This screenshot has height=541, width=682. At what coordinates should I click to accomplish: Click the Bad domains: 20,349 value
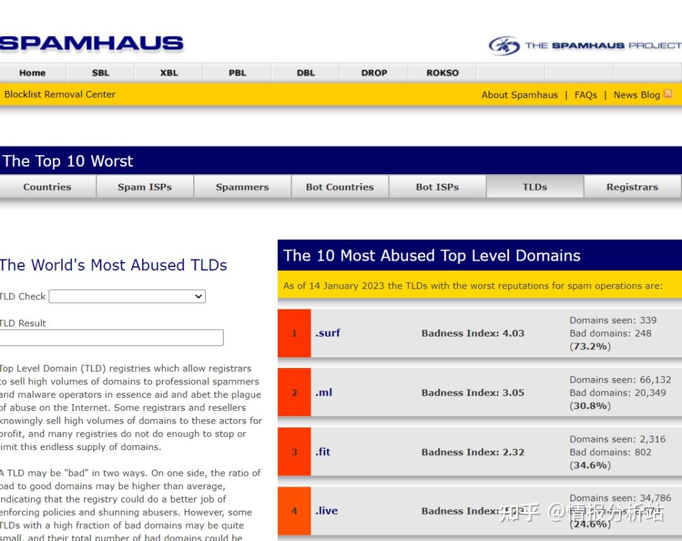(x=618, y=393)
